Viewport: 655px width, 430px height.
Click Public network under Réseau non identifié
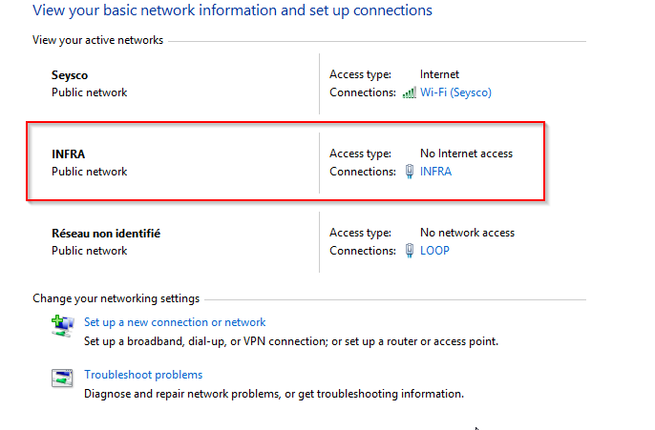pos(89,251)
